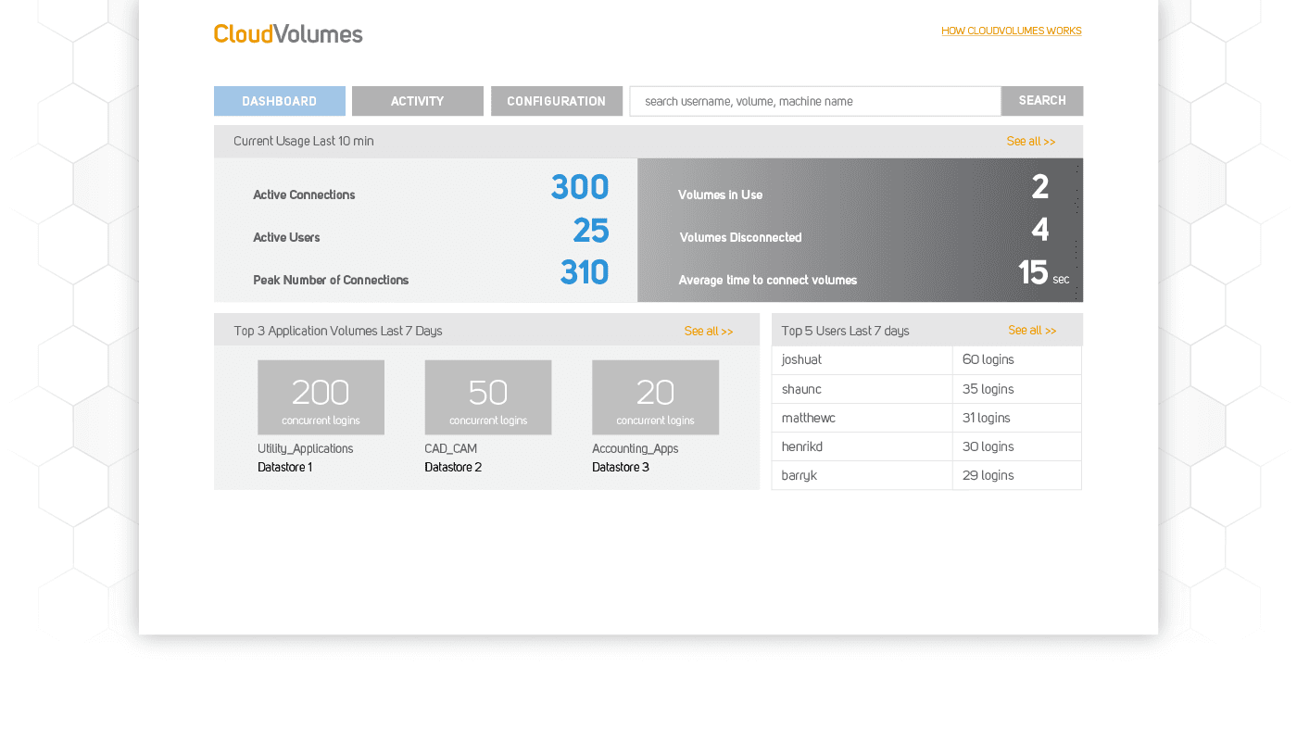Open See all for Top 5 Users

tap(1032, 330)
